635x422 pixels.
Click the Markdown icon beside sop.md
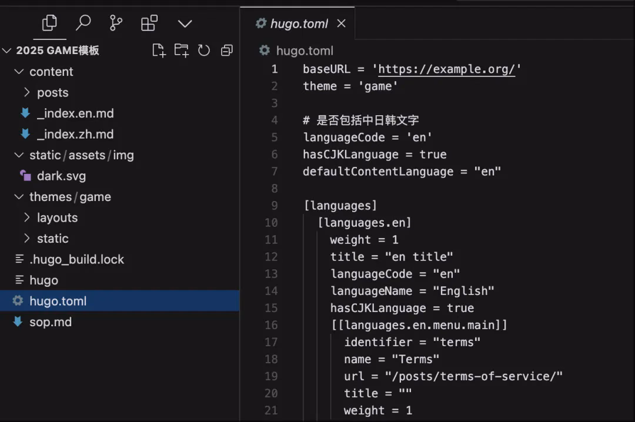[x=18, y=322]
